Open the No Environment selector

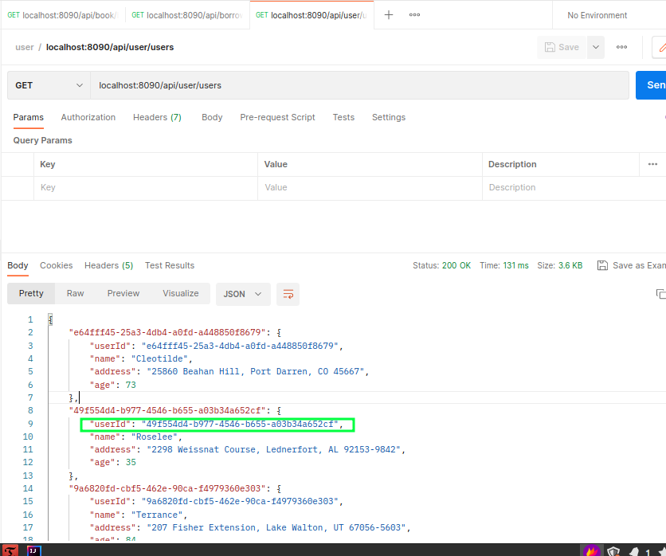[x=597, y=15]
